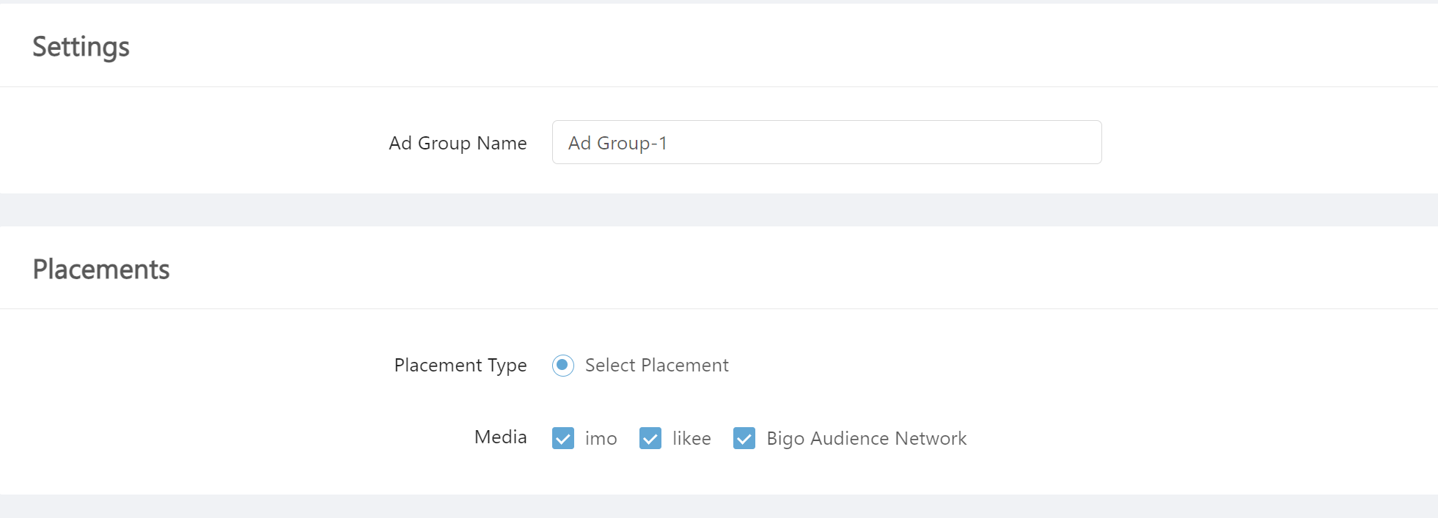Screen dimensions: 1438x518
Task: Click the likee label text
Action: click(x=692, y=438)
